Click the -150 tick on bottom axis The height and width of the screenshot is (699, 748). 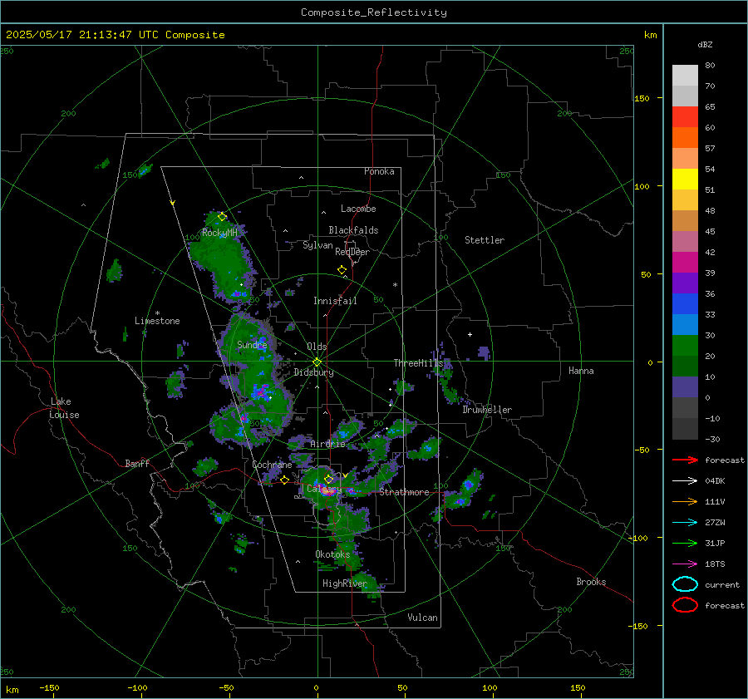tap(49, 688)
